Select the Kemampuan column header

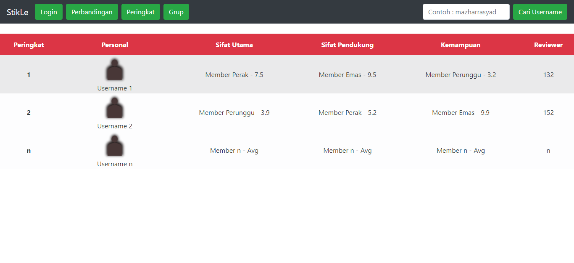[x=461, y=45]
